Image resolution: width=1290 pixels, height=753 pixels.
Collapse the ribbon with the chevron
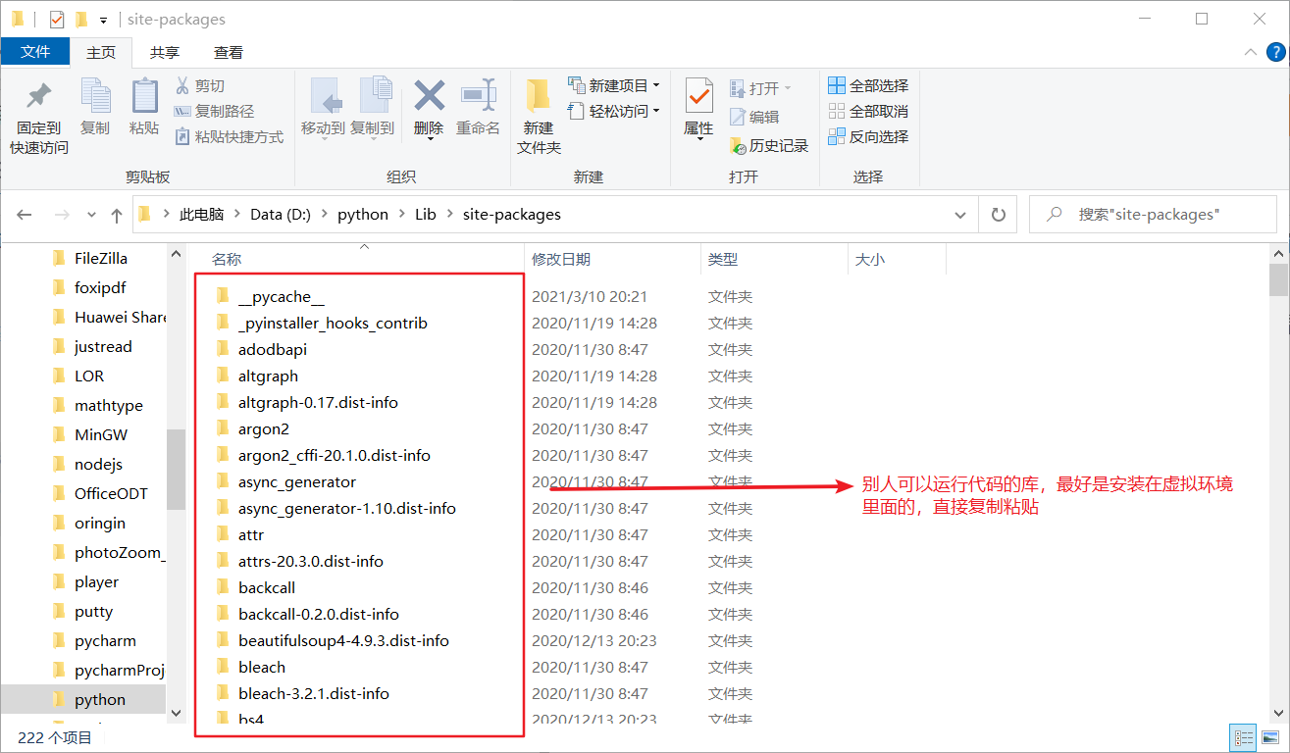tap(1251, 52)
